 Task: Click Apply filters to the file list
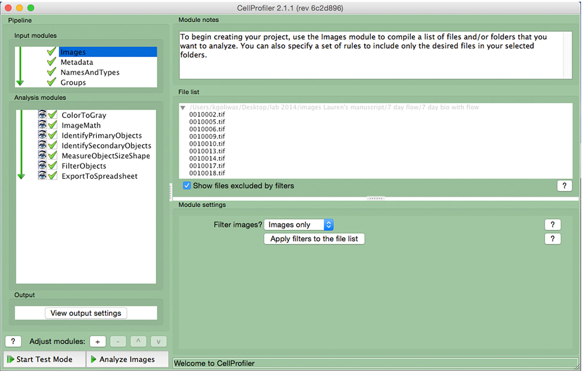pos(314,239)
